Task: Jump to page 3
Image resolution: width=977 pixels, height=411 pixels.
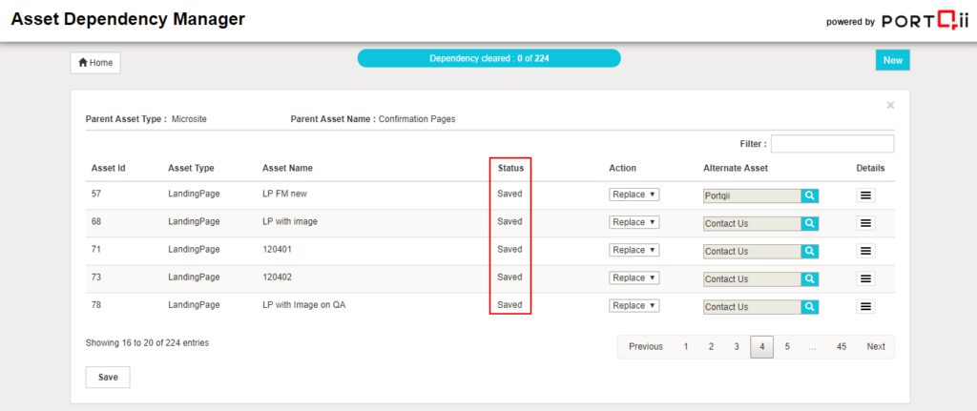Action: [737, 347]
